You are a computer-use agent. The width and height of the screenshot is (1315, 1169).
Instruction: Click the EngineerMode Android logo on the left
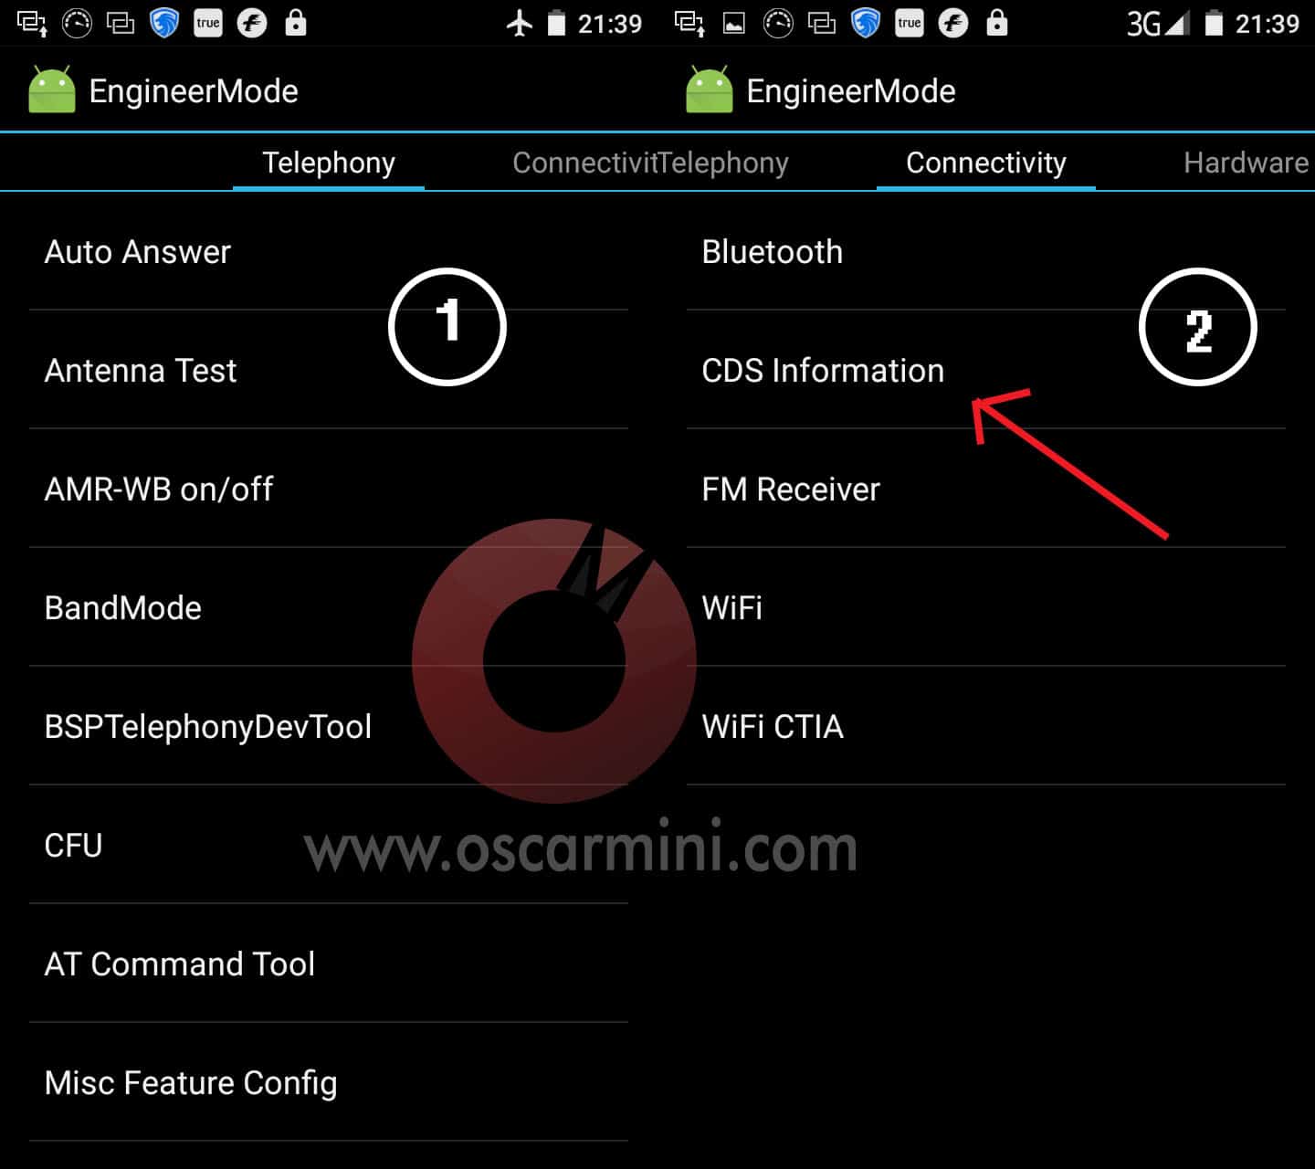[52, 90]
